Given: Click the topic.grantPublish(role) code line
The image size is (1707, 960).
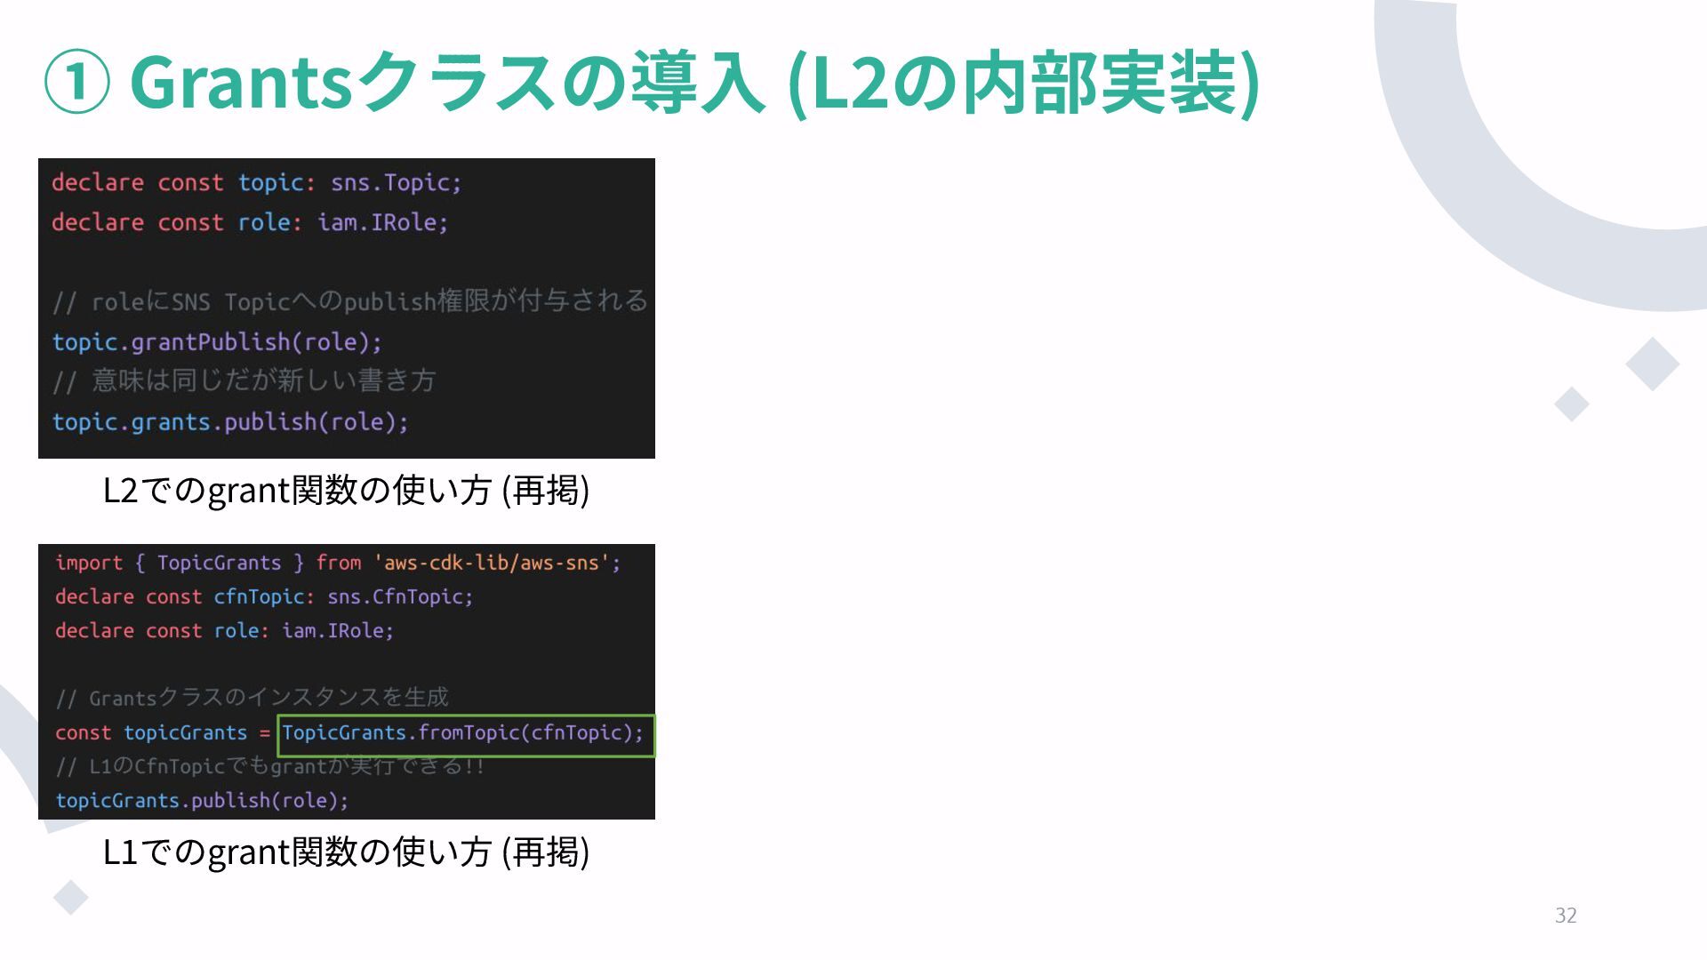Looking at the screenshot, I should click(x=217, y=342).
